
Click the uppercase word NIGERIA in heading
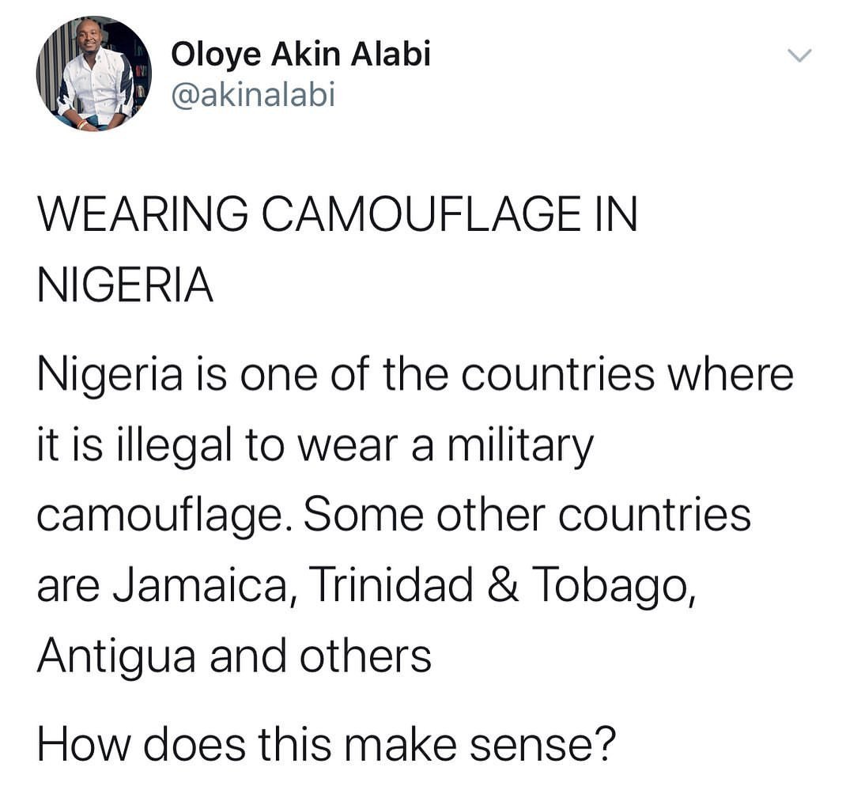point(125,285)
